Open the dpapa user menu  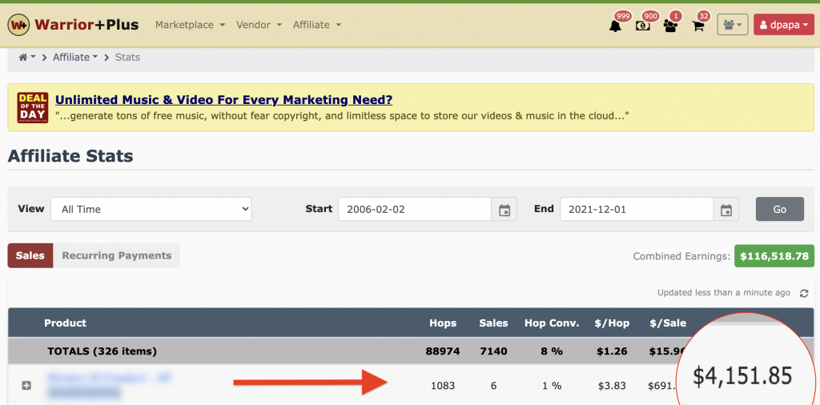(x=783, y=25)
